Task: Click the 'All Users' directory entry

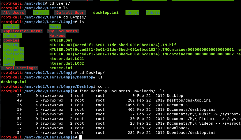Action: (14, 13)
